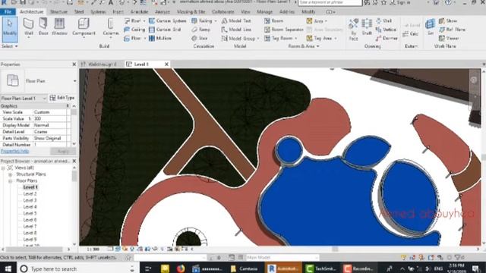Image resolution: width=486 pixels, height=273 pixels.
Task: Open the Floor Plan type selector dropdown
Action: 74,81
